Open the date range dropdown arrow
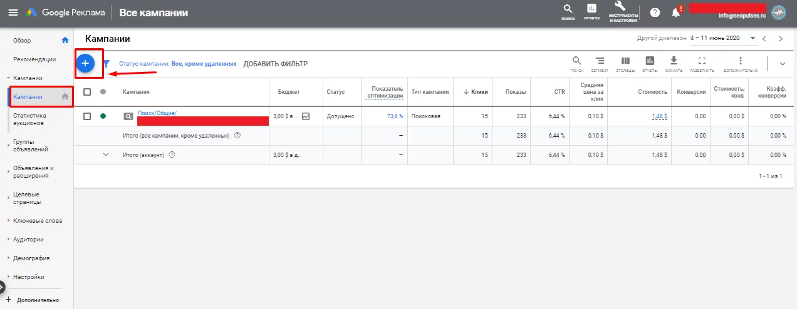Image resolution: width=797 pixels, height=309 pixels. click(x=753, y=38)
